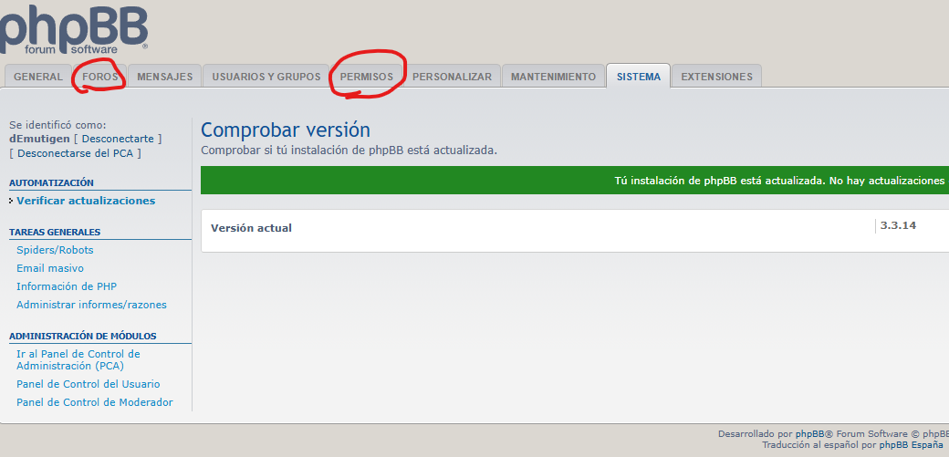
Task: Open the Personalizar tab
Action: (452, 77)
